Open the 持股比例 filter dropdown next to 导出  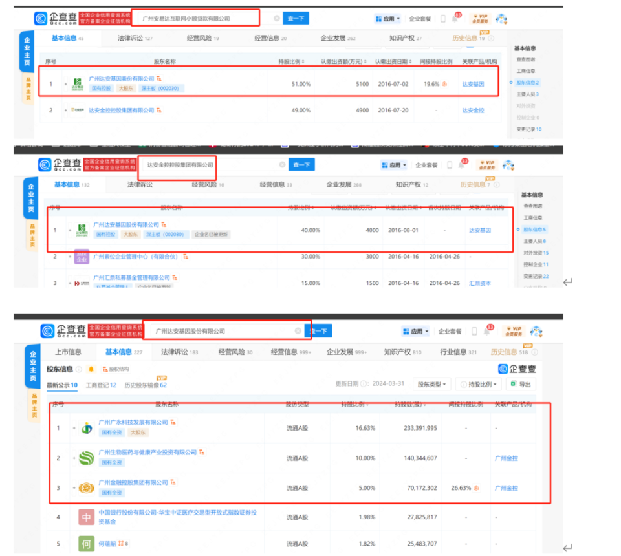(x=479, y=384)
